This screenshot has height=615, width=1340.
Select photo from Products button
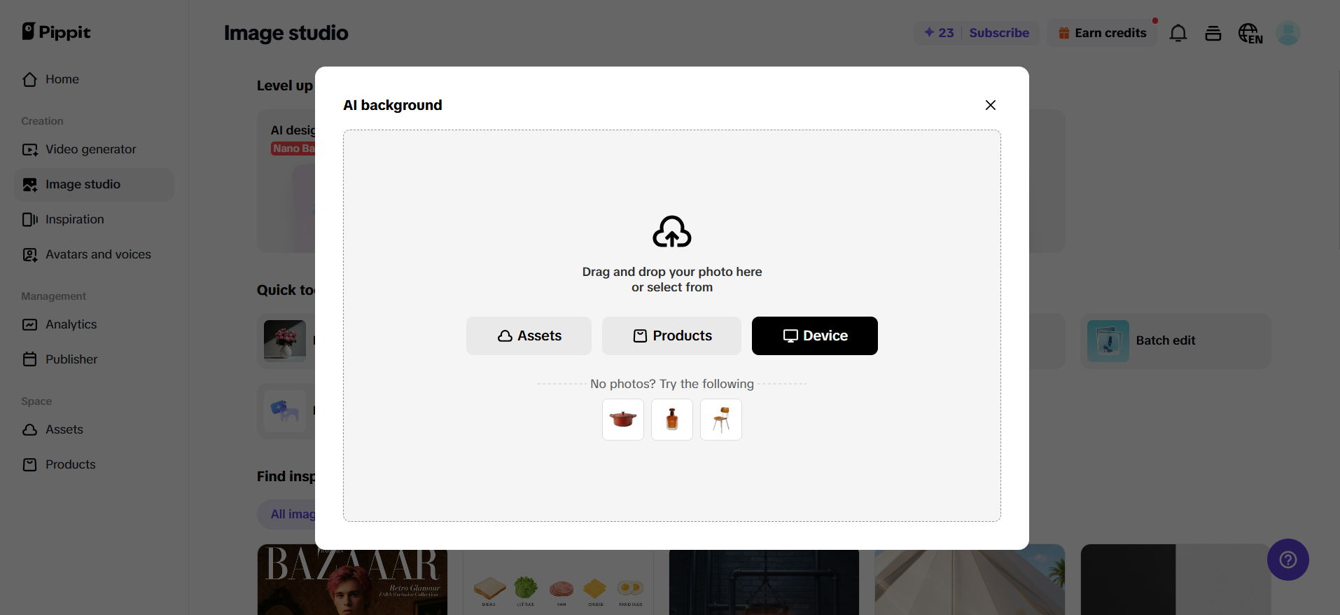pyautogui.click(x=671, y=336)
